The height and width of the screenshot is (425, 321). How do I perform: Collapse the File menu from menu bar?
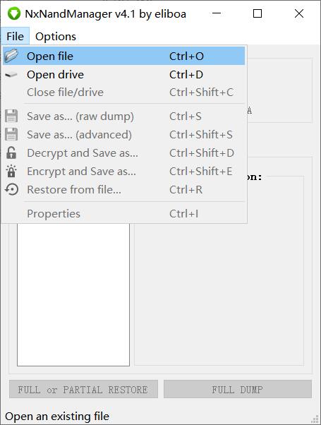click(x=16, y=36)
